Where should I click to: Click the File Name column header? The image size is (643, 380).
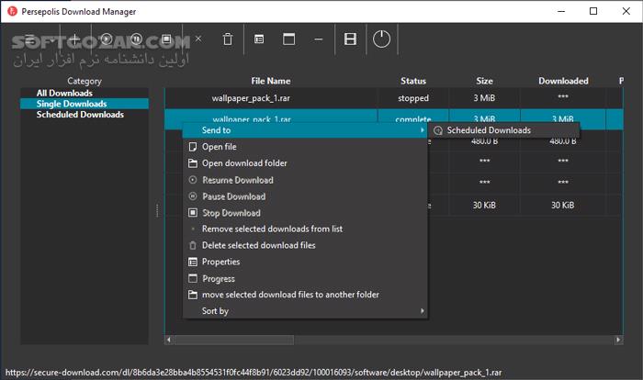pyautogui.click(x=270, y=81)
